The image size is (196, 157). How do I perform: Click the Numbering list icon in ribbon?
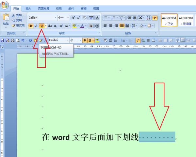pyautogui.click(x=113, y=18)
